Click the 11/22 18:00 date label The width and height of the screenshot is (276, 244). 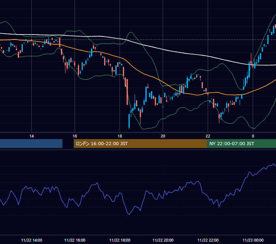pos(120,240)
